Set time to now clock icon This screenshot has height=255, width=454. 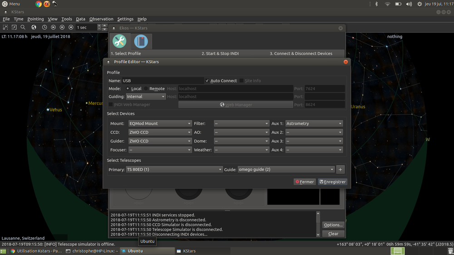pyautogui.click(x=44, y=27)
